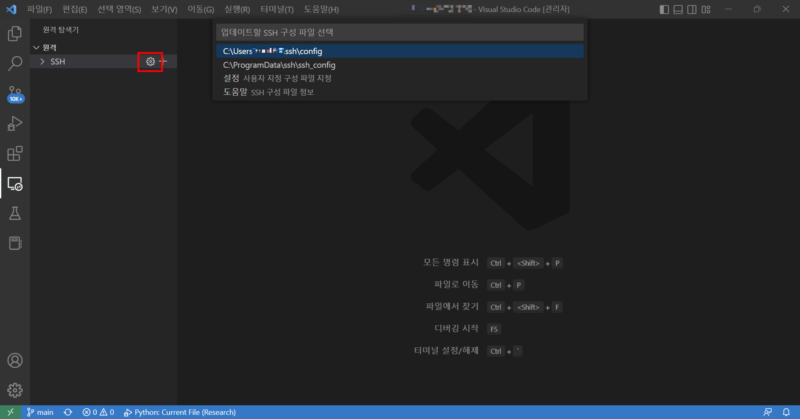800x419 pixels.
Task: Collapse the 원격 section
Action: point(36,47)
